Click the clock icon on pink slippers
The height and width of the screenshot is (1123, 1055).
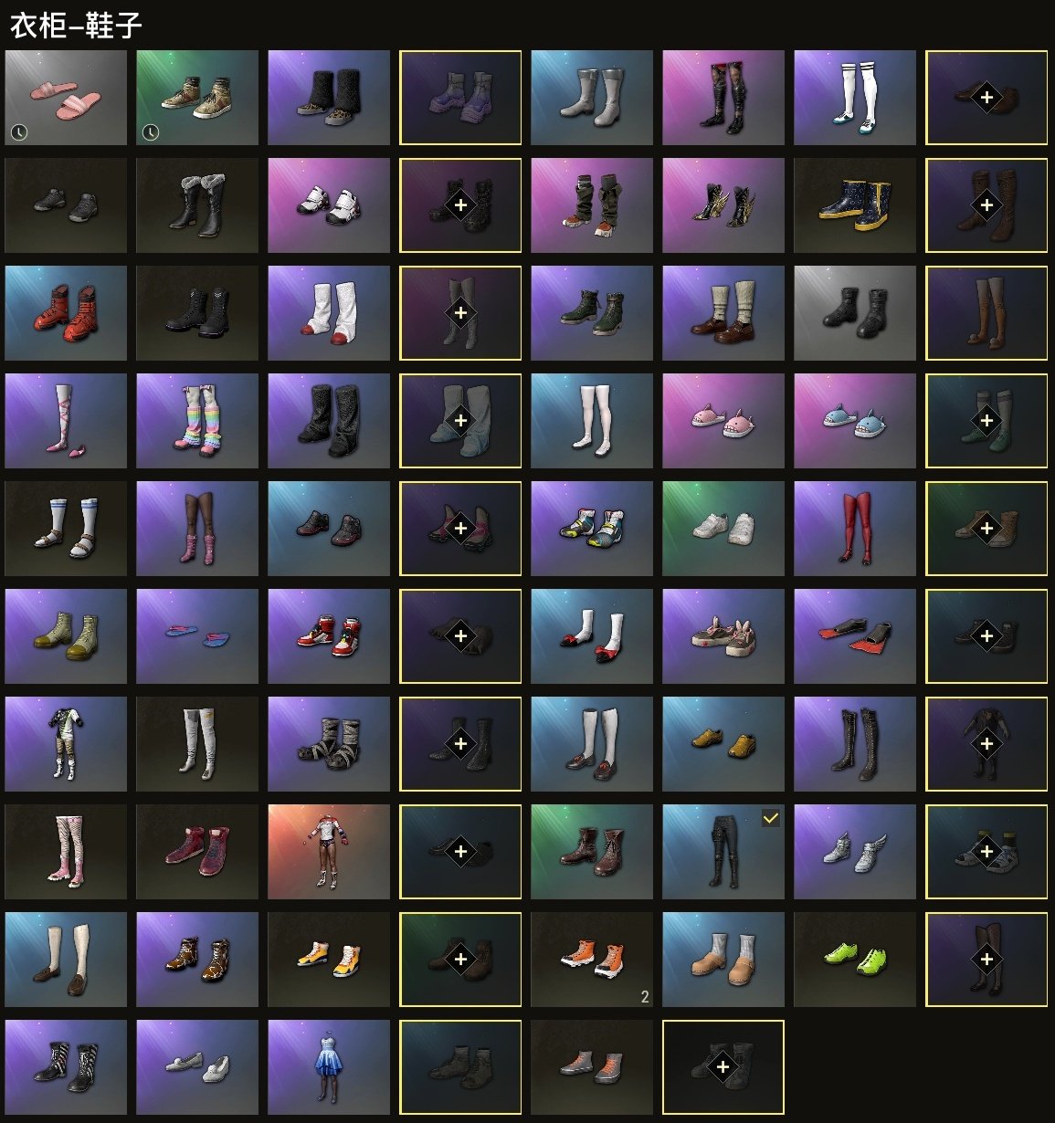click(x=19, y=132)
